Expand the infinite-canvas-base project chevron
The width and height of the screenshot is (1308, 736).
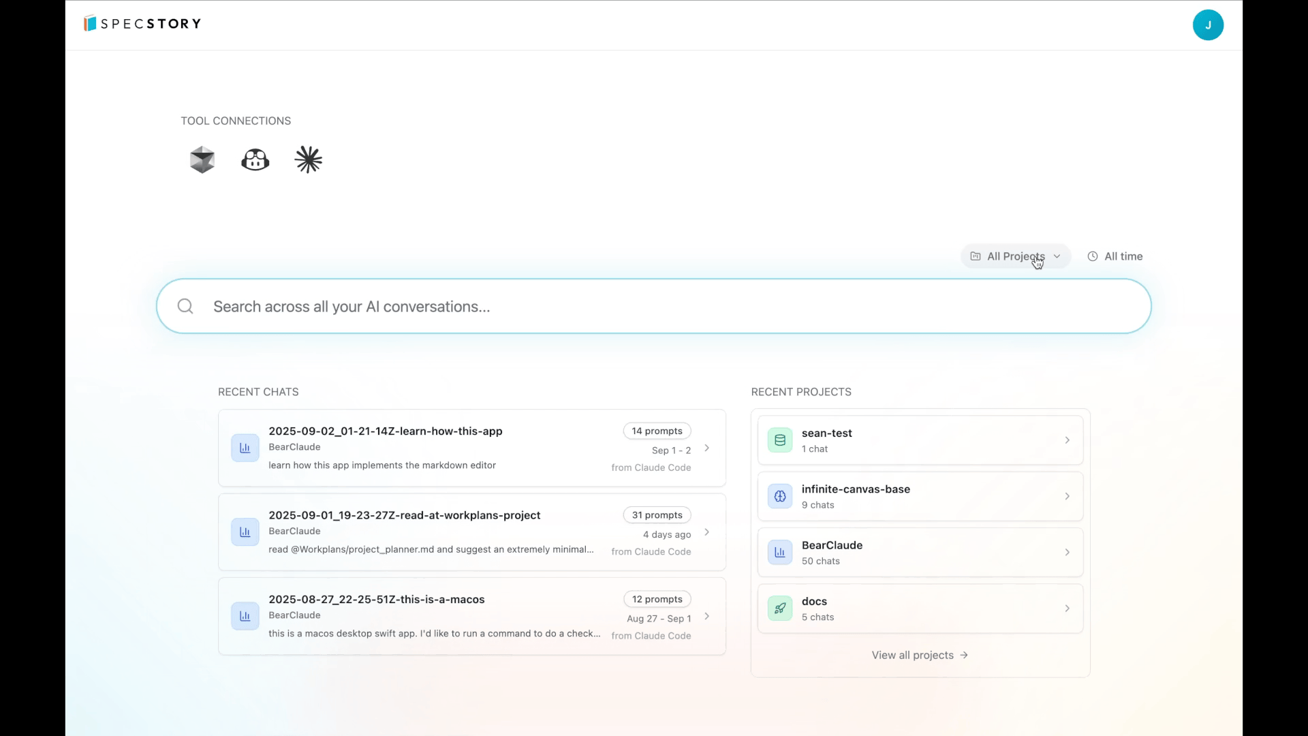(1068, 496)
